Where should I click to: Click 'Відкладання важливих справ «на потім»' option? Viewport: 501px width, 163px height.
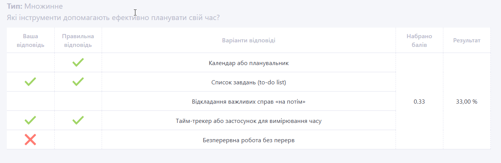(248, 102)
